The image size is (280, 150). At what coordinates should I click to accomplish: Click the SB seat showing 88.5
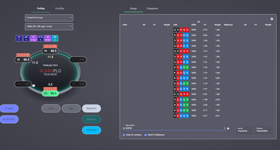tap(23, 60)
